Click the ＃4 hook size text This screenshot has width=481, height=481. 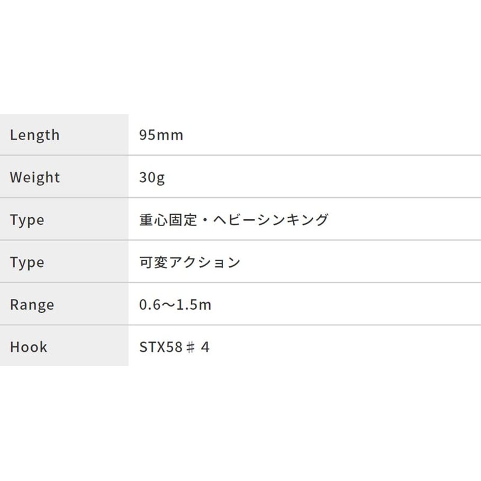(x=198, y=348)
